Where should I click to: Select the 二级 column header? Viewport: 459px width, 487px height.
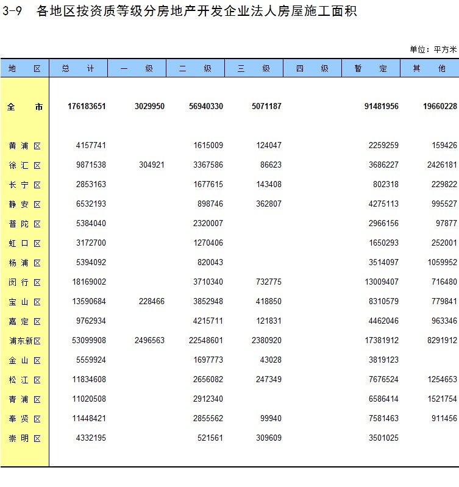(195, 69)
